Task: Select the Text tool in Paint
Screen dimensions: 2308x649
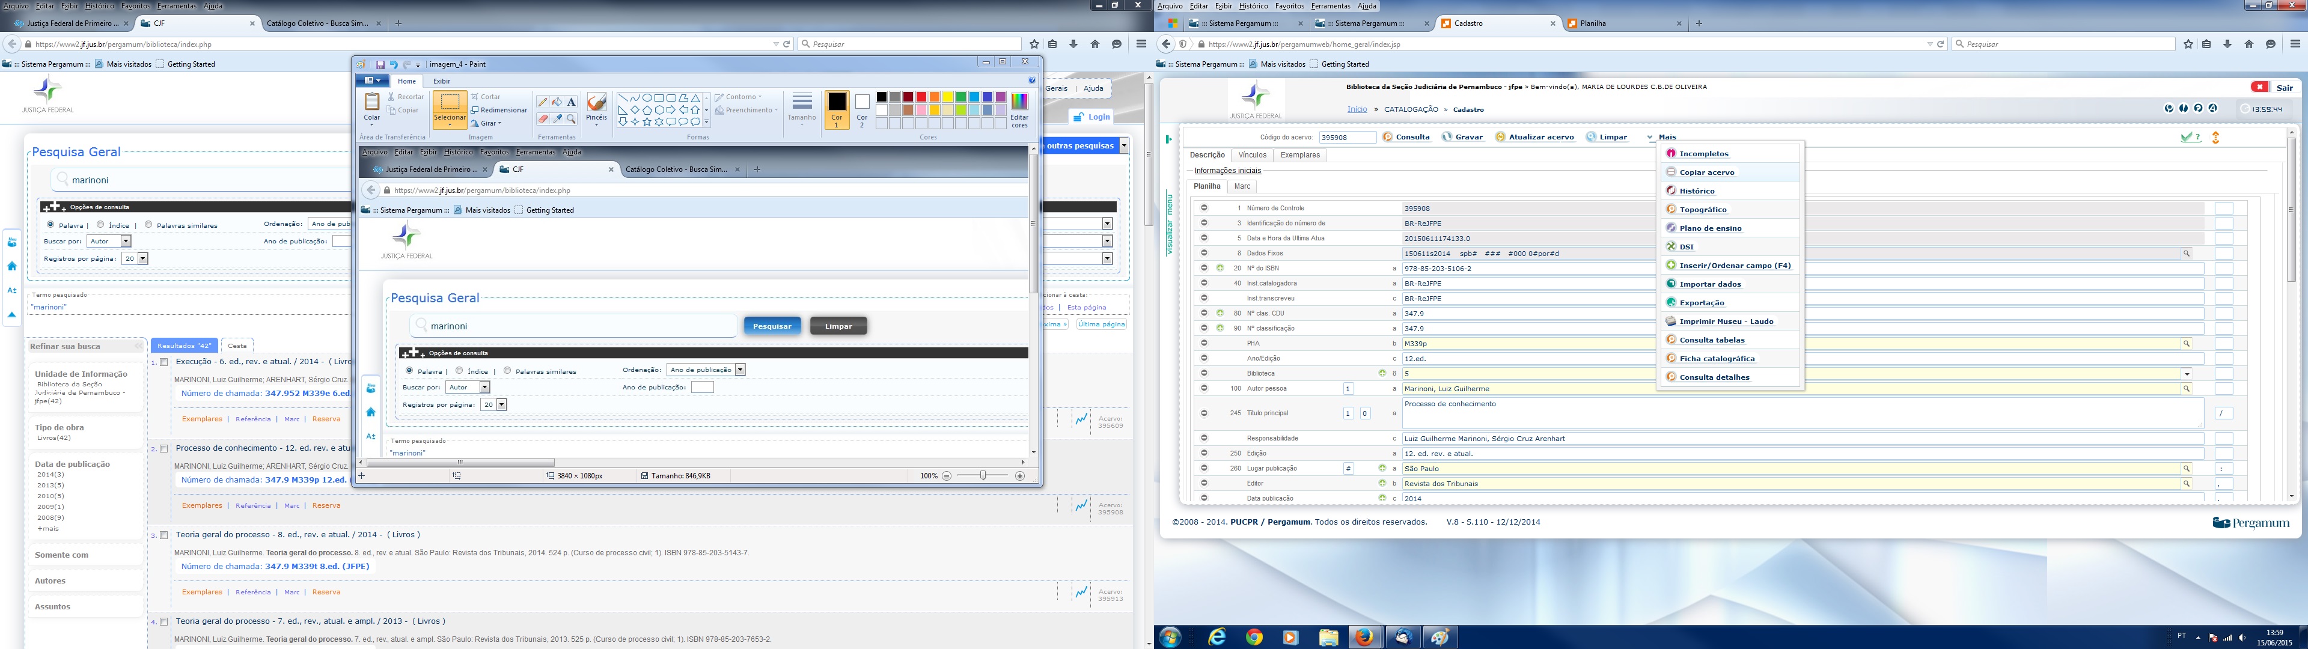Action: tap(572, 102)
